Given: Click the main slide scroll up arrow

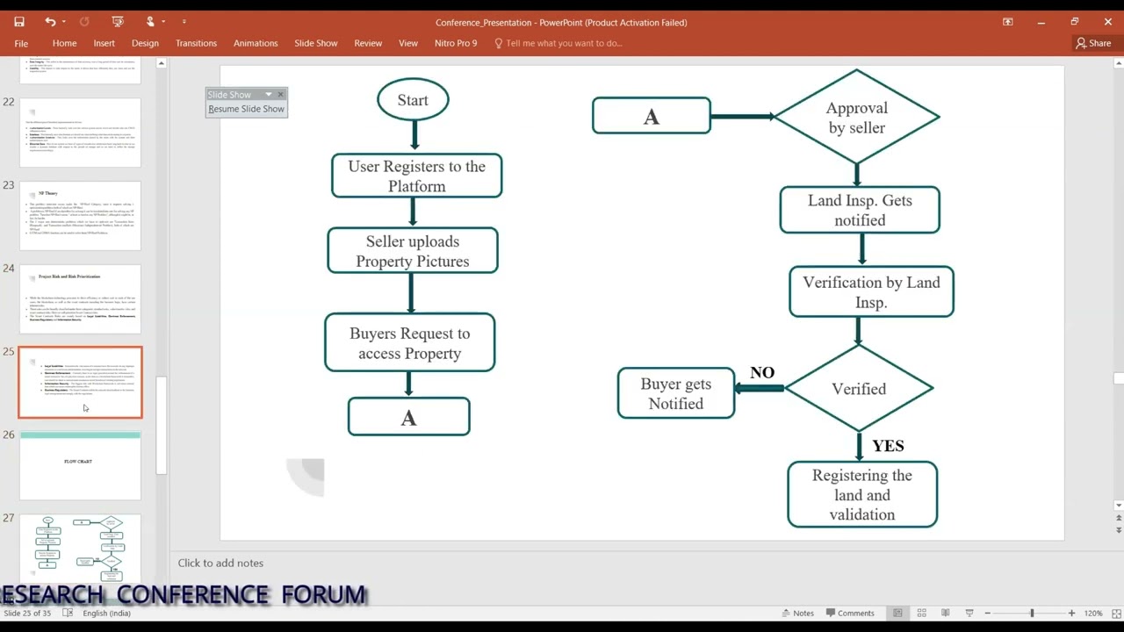Looking at the screenshot, I should click(1118, 63).
